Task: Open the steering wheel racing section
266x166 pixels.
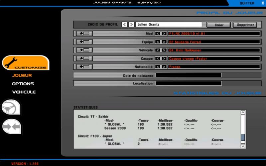Action: click(x=11, y=107)
